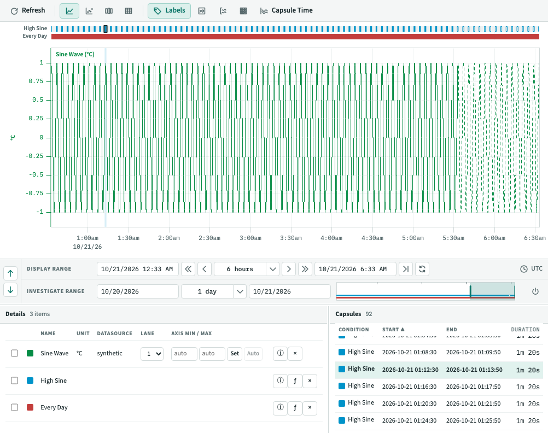Toggle auto-update of the display range
548x433 pixels.
tap(422, 269)
